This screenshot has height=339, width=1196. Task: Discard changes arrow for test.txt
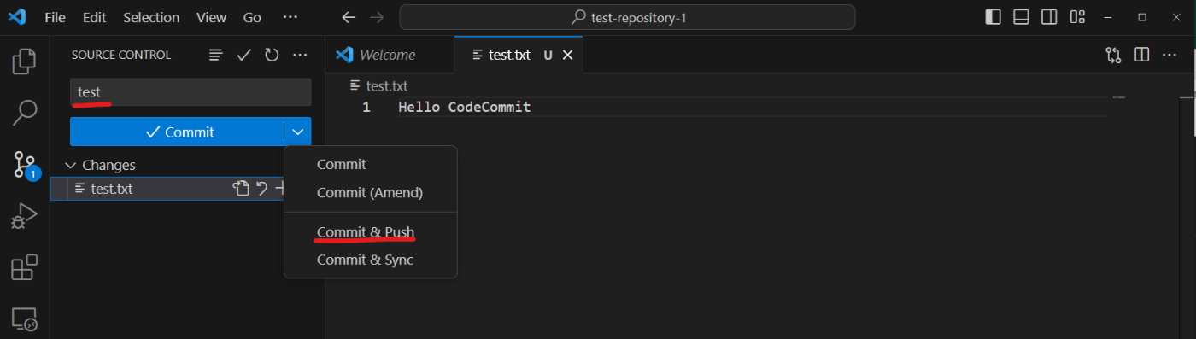tap(262, 189)
